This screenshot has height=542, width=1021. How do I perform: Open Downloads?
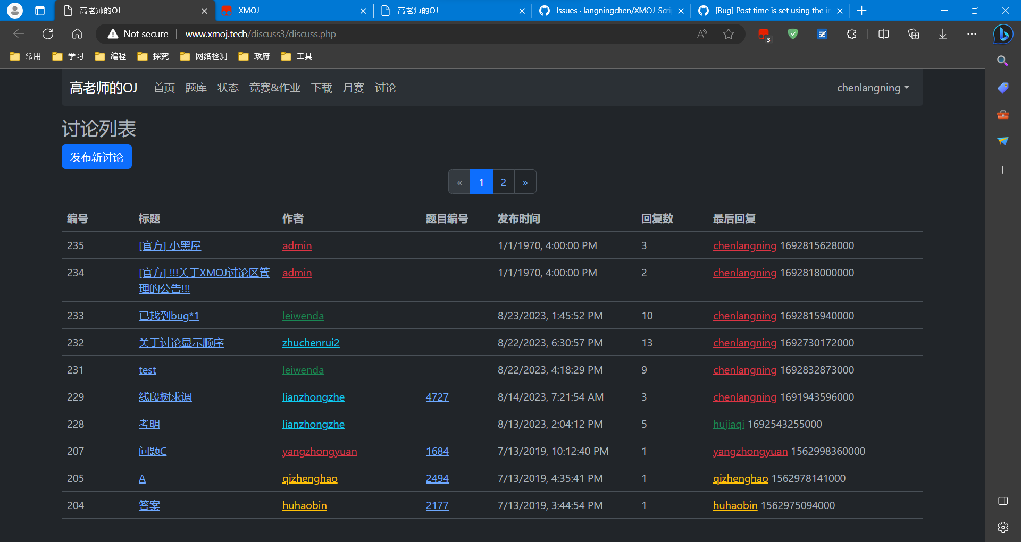(942, 34)
